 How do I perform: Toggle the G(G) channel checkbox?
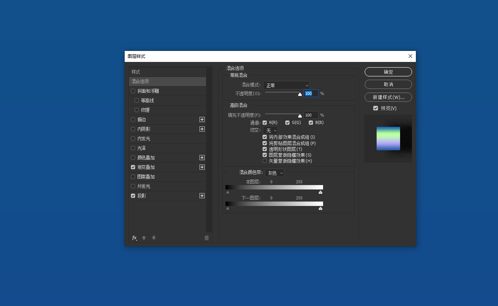(x=288, y=123)
